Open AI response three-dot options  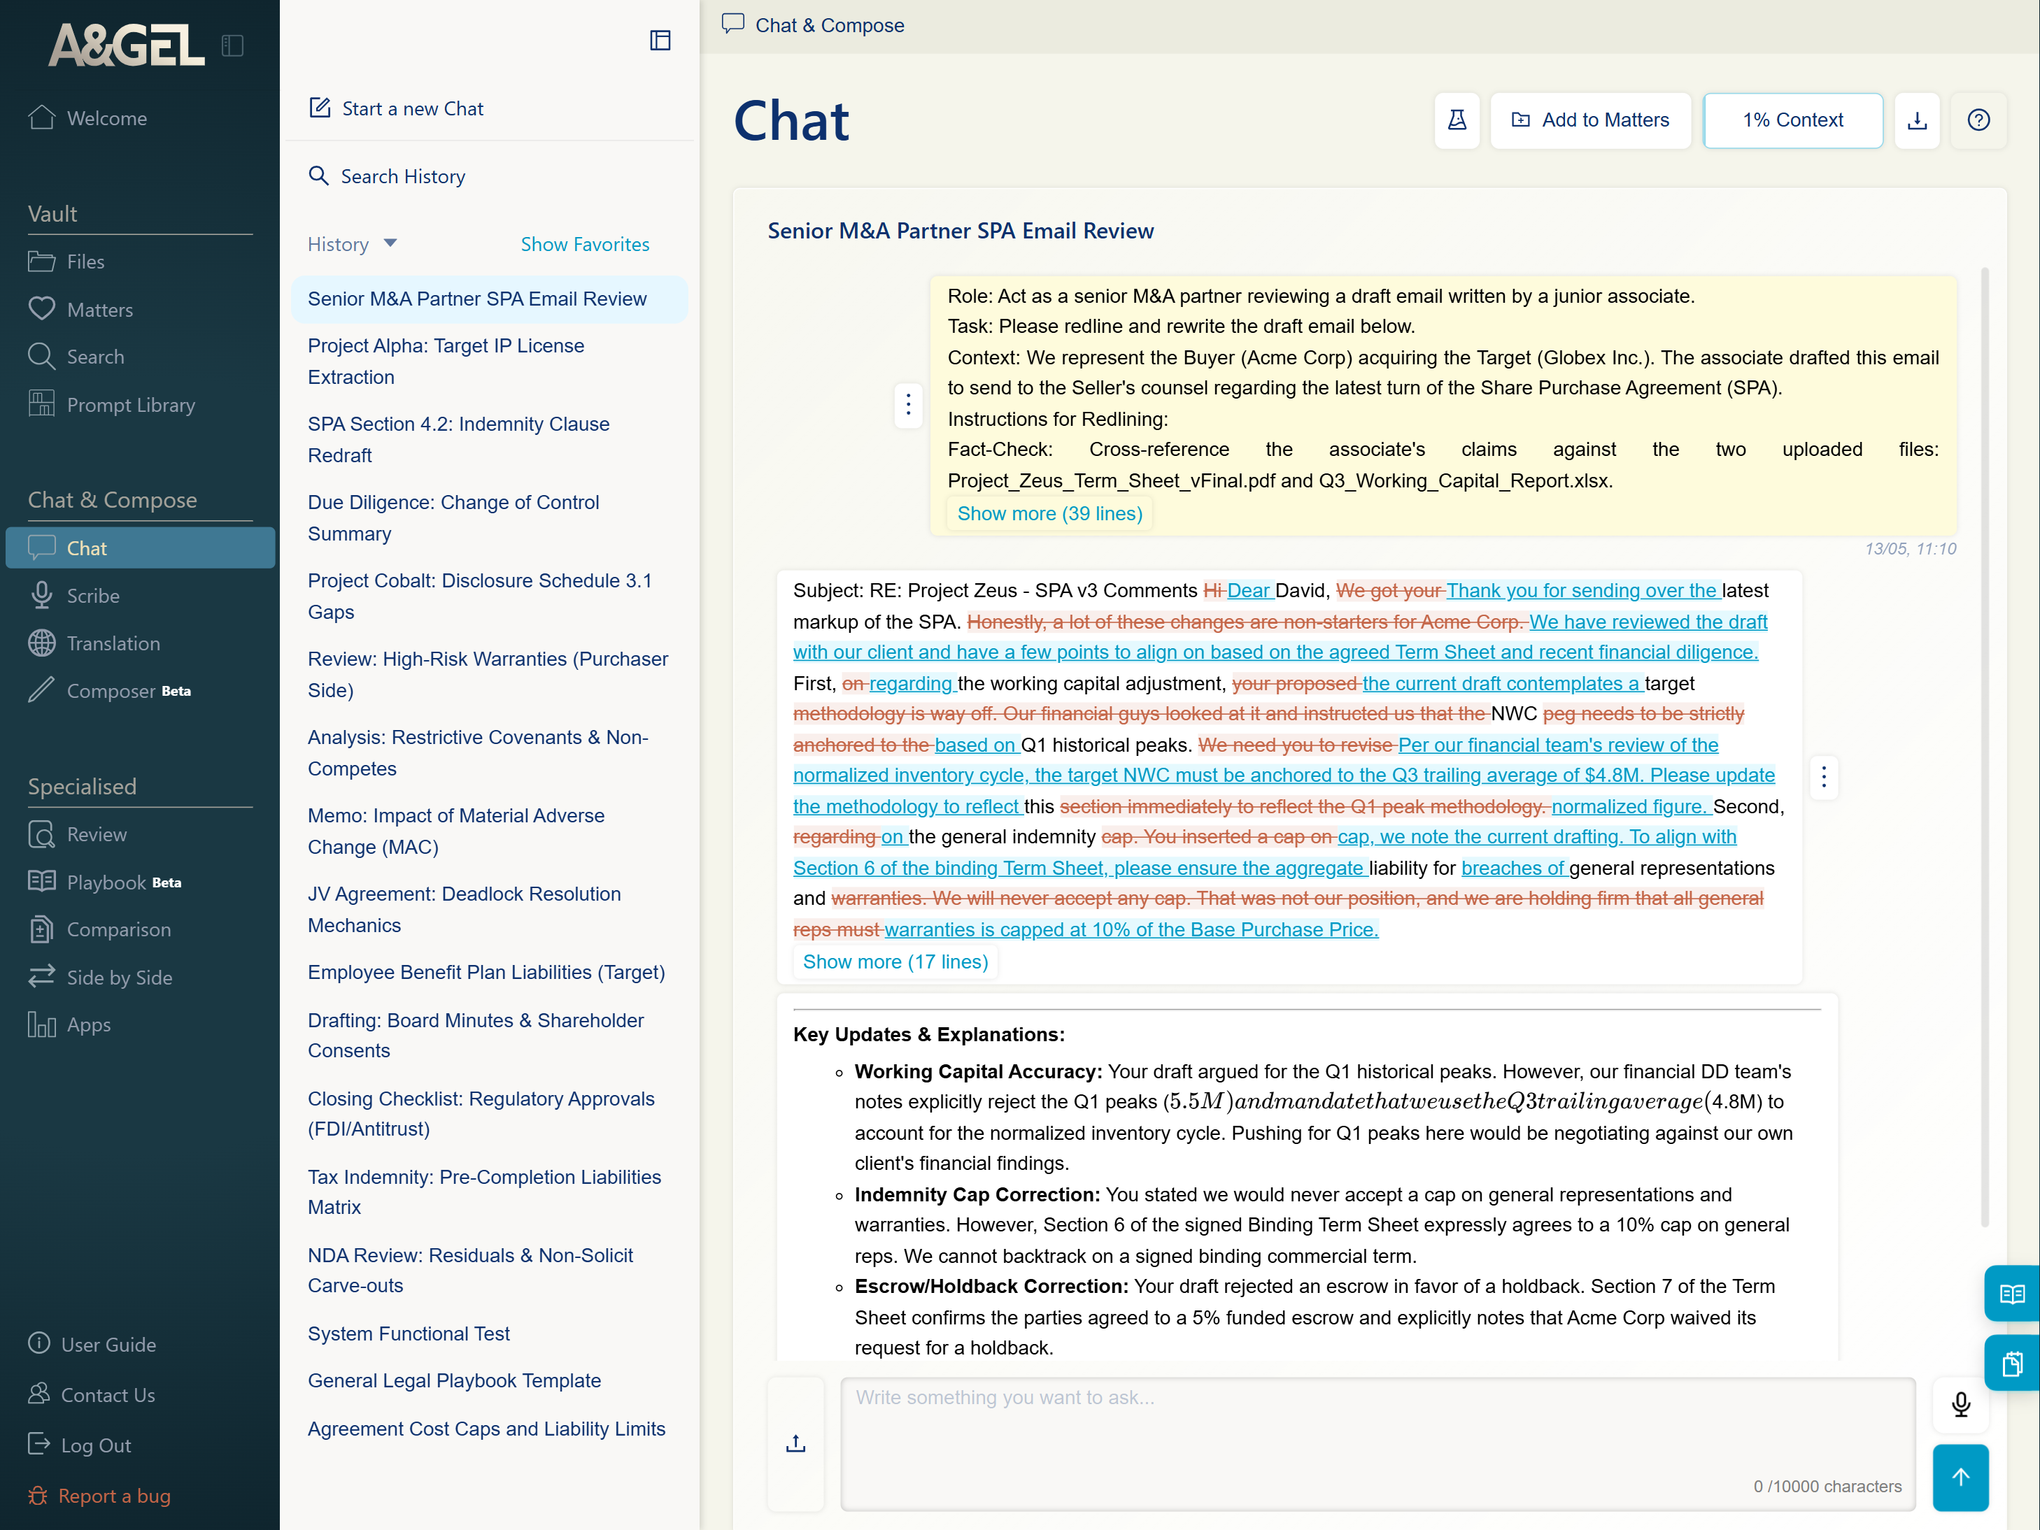[1823, 777]
